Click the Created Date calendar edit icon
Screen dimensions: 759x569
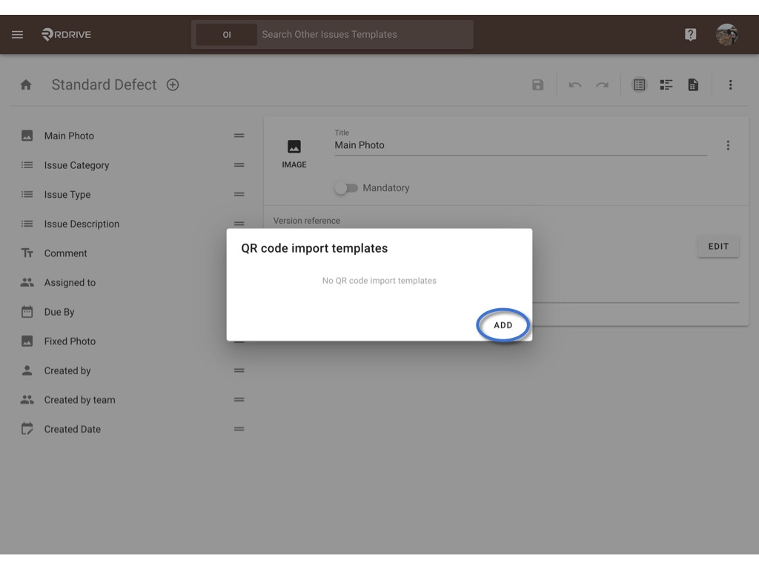[x=27, y=429]
